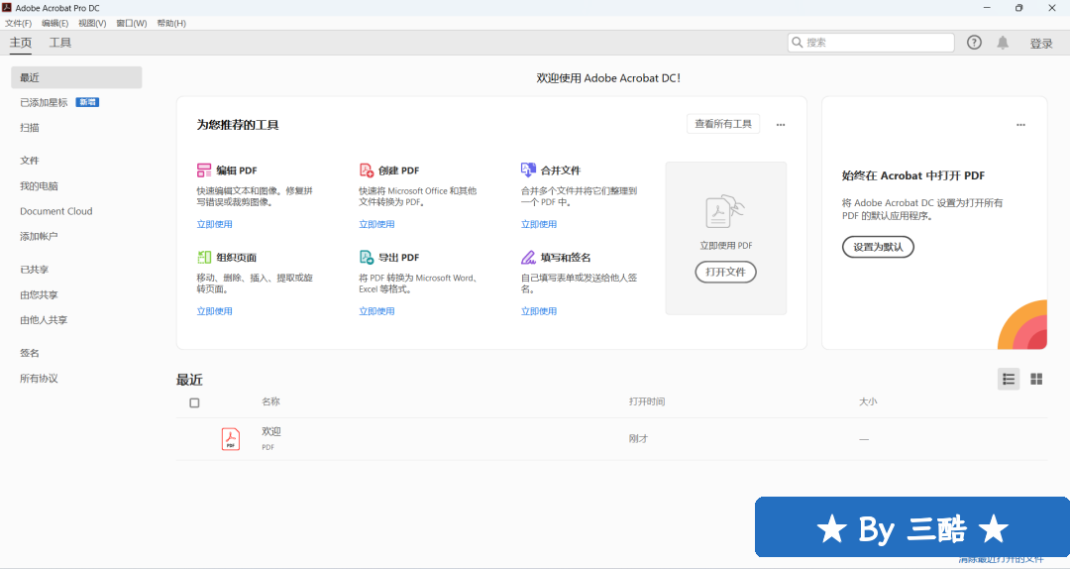Screen dimensions: 1070x569
Task: Click the open PDF document illustration icon
Action: [724, 212]
